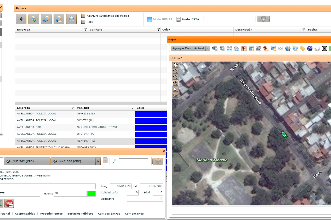Click the green Evento color swatch
Image resolution: width=331 pixels, height=220 pixels.
click(x=92, y=194)
